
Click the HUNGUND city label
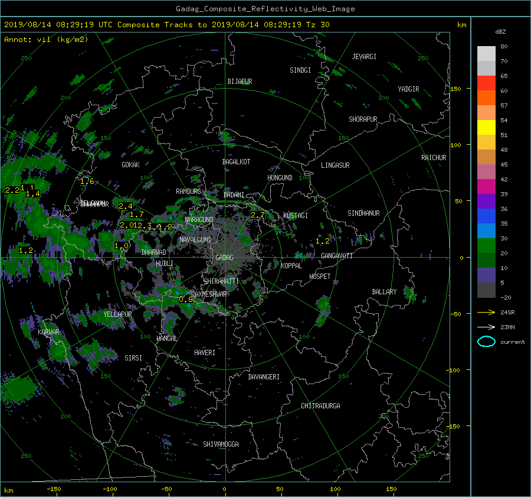pos(280,178)
